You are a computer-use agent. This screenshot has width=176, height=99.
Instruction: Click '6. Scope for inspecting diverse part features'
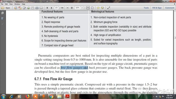(x=64, y=40)
